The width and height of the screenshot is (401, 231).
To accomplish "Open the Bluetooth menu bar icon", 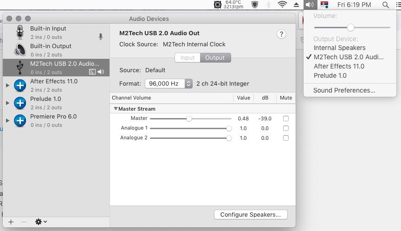I will click(268, 5).
